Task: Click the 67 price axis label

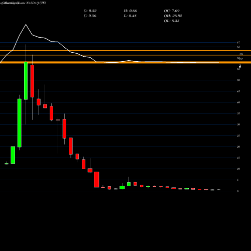Action: pos(238,43)
